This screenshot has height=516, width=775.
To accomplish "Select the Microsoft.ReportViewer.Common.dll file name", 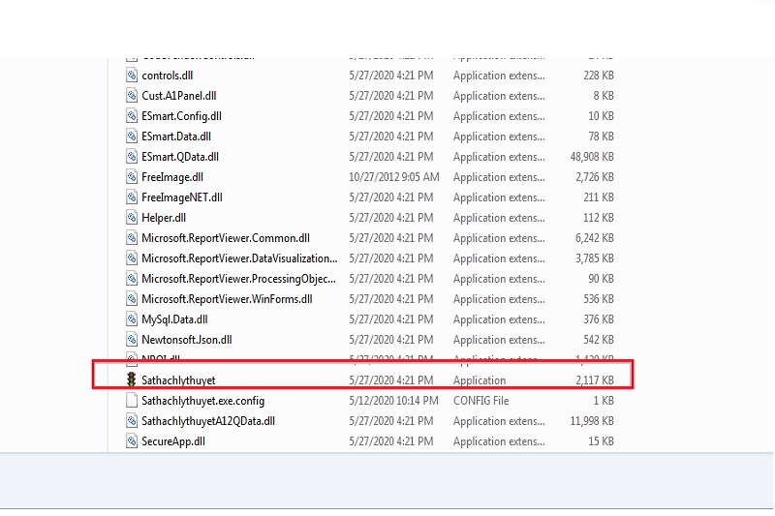I will [x=226, y=238].
